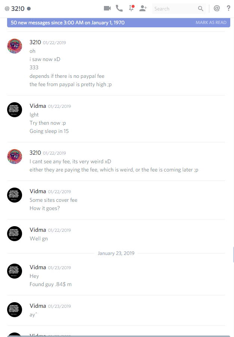
Task: Click MARK AS READ
Action: tap(211, 22)
